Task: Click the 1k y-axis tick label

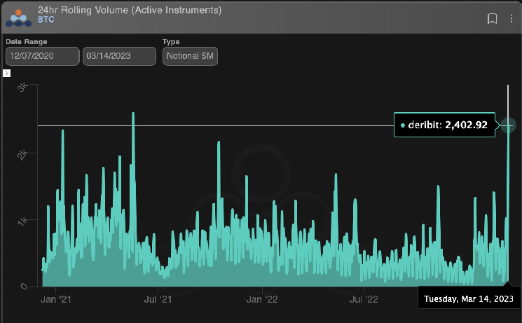Action: click(22, 221)
